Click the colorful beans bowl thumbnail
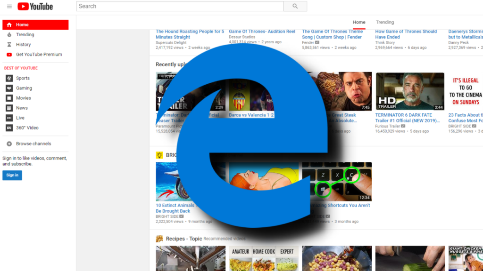The image size is (483, 271). coord(337,258)
